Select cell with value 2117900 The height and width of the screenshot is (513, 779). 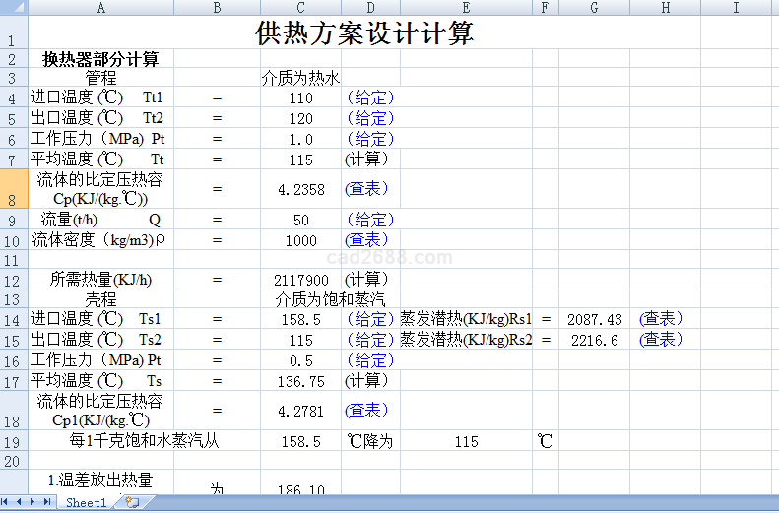click(x=300, y=280)
